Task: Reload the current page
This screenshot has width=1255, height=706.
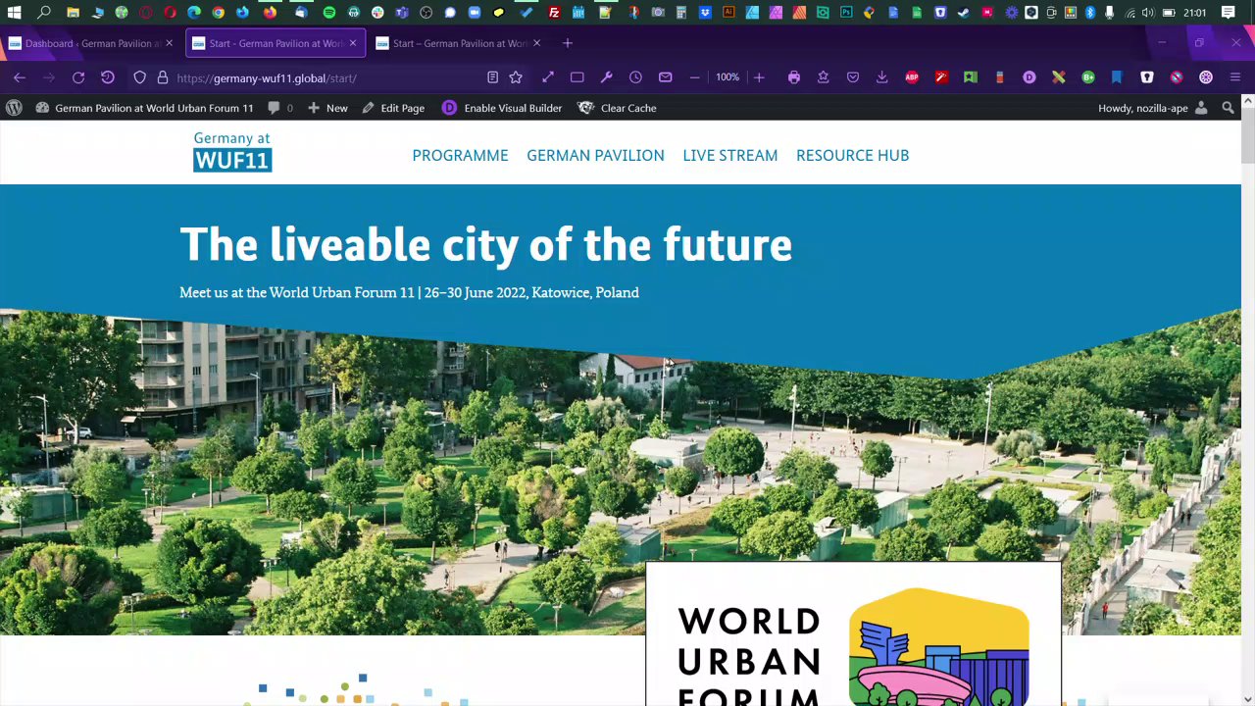Action: (78, 77)
